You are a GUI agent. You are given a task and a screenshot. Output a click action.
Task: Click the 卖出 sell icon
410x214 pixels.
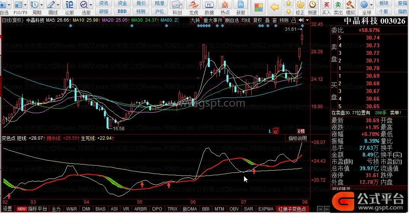pyautogui.click(x=338, y=5)
